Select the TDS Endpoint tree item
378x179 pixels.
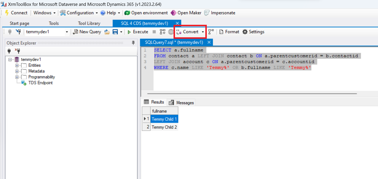tap(41, 83)
